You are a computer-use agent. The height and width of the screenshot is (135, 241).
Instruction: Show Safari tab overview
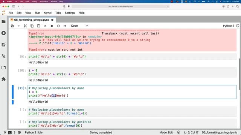[x=238, y=6]
